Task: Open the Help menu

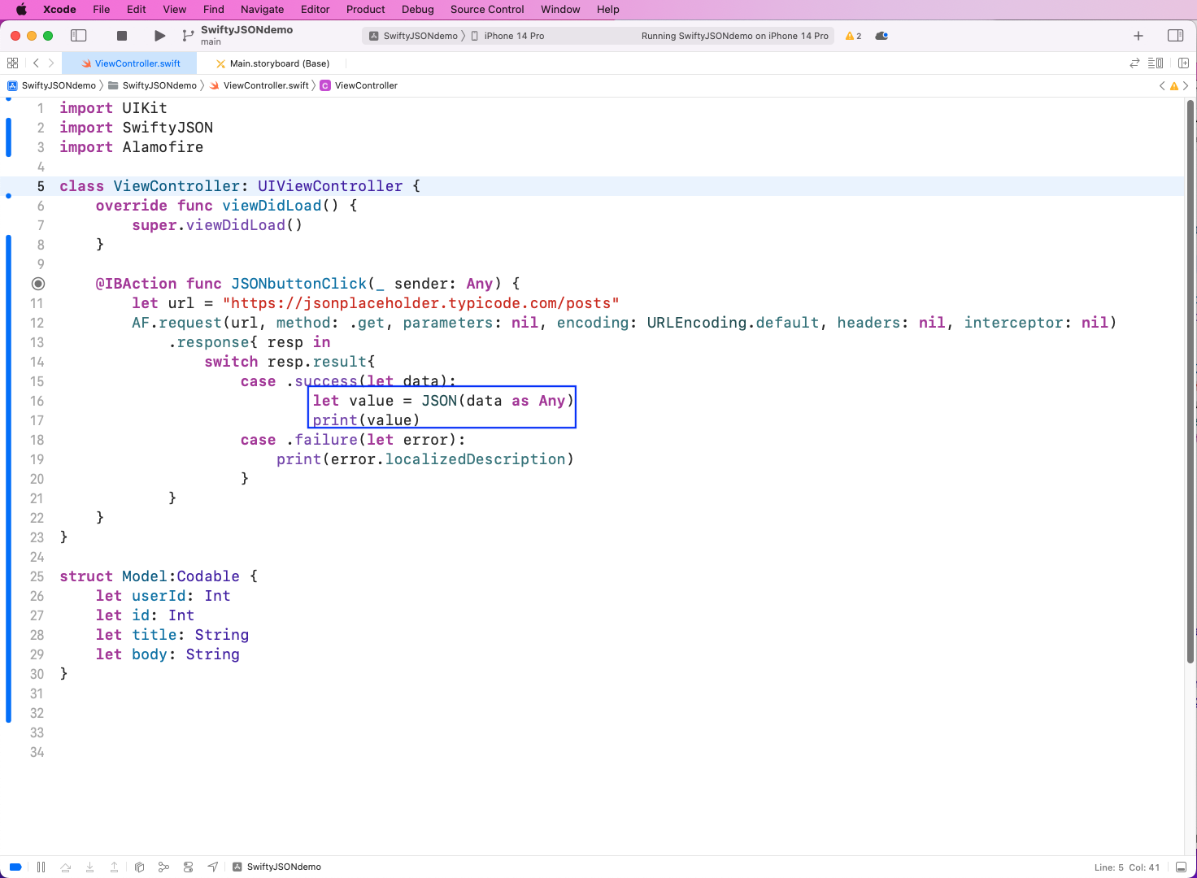Action: tap(608, 10)
